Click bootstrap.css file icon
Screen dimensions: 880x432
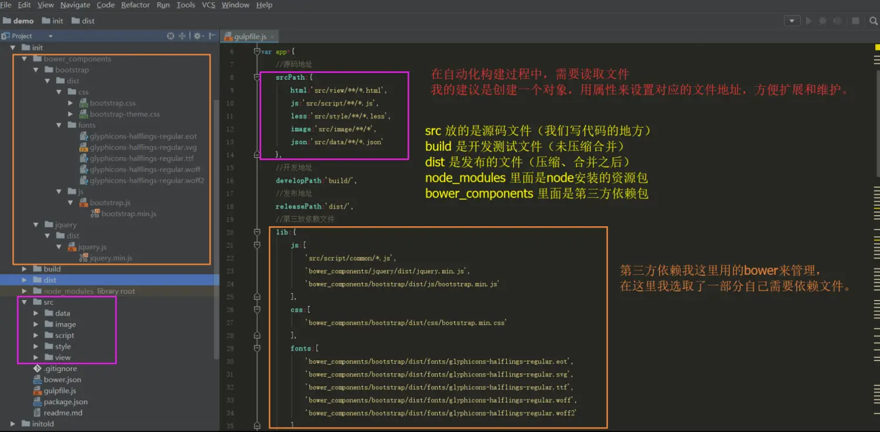pos(84,103)
